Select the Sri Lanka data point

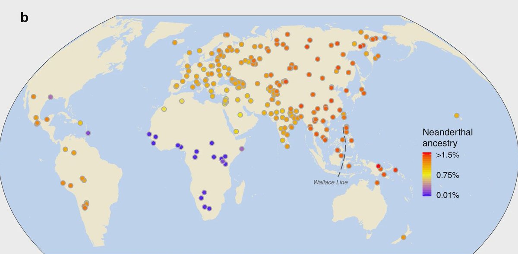[x=287, y=146]
